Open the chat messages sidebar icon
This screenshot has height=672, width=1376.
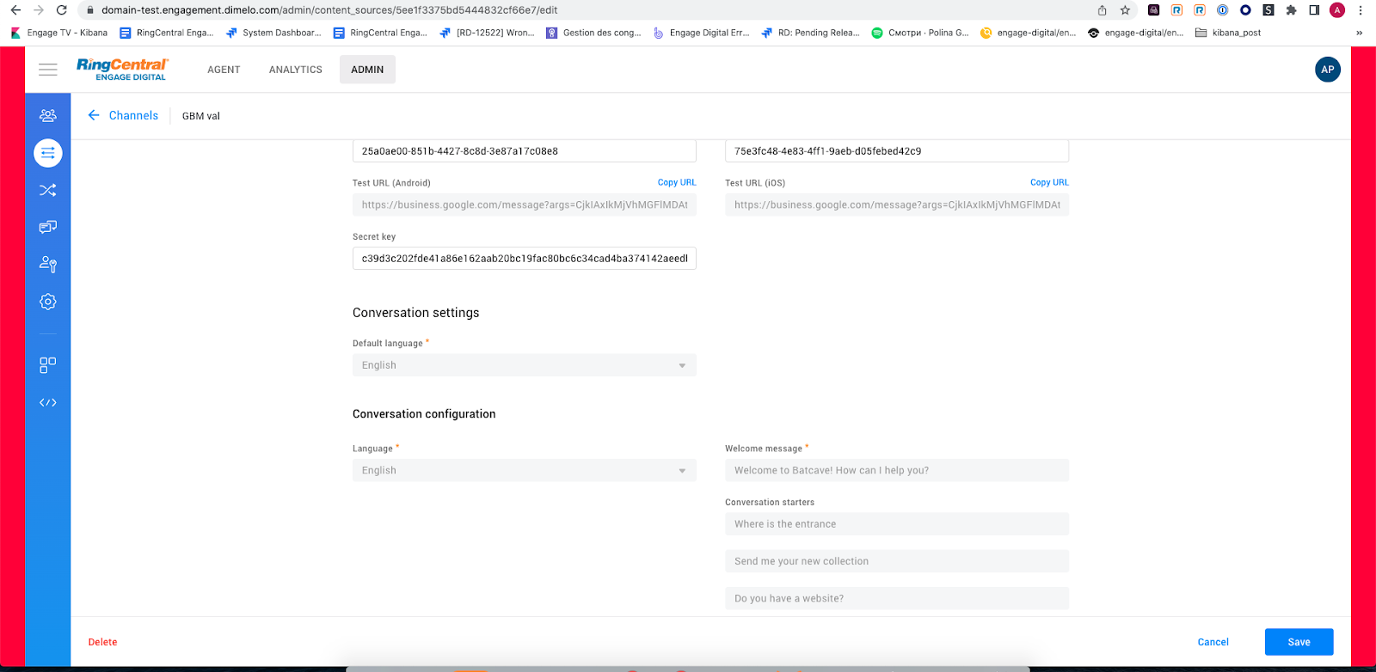(x=48, y=227)
